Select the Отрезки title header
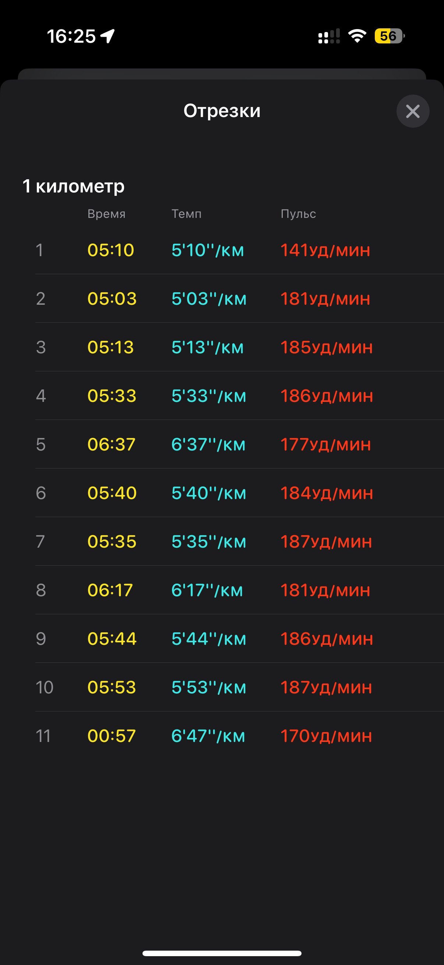This screenshot has width=444, height=965. 222,111
